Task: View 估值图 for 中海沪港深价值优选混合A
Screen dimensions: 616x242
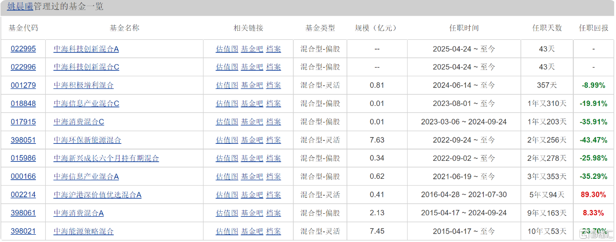Action: coord(227,195)
